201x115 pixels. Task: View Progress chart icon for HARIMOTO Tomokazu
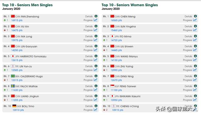click(95, 60)
